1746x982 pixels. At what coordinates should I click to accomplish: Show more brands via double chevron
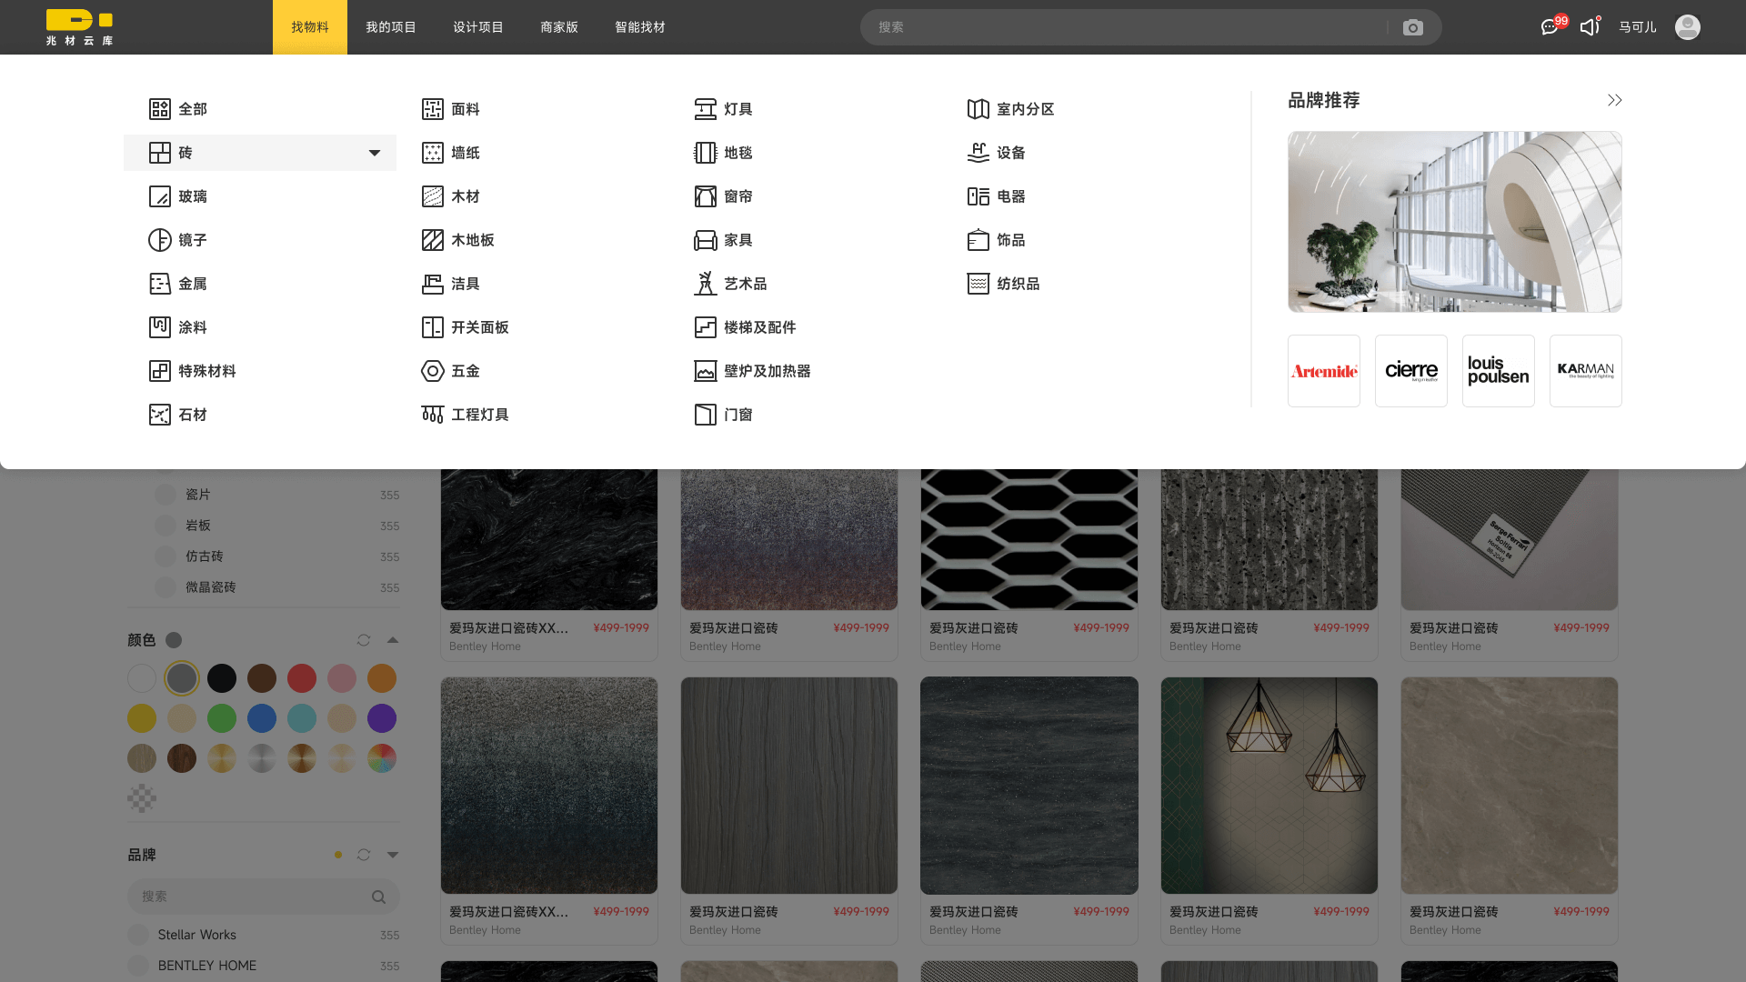(x=1614, y=100)
